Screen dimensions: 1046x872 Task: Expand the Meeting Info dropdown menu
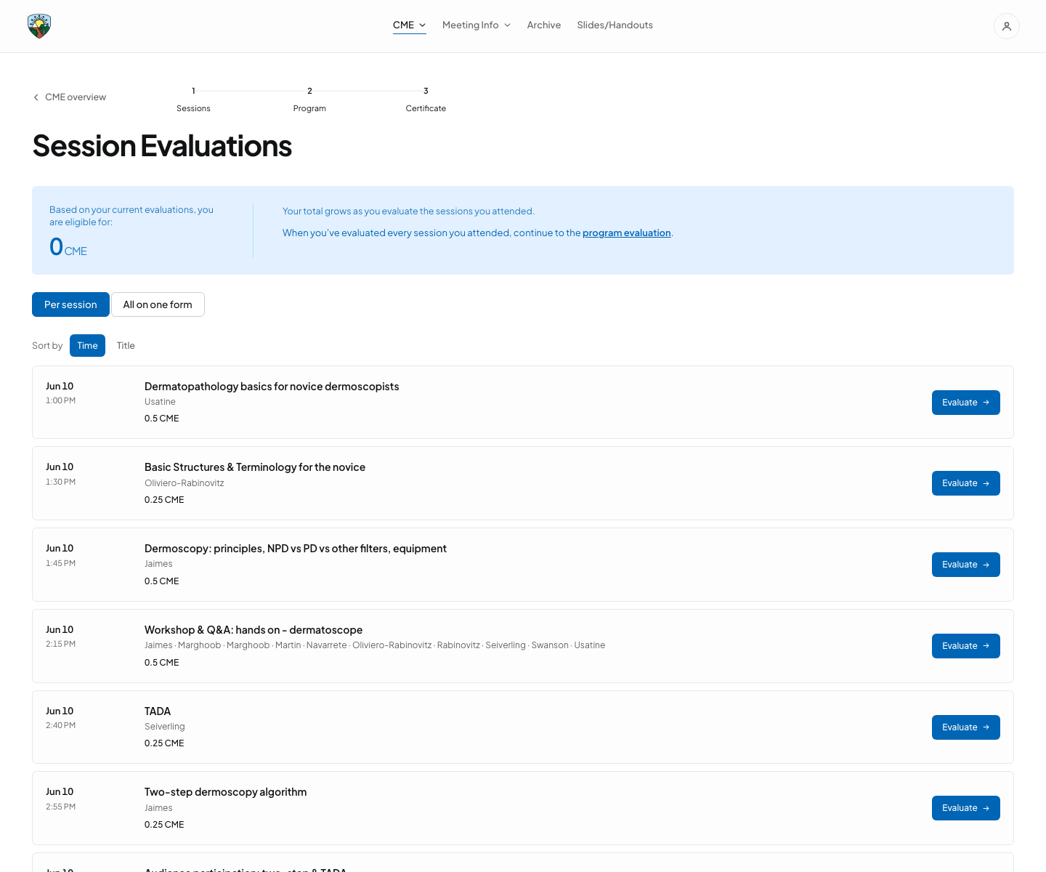point(477,25)
